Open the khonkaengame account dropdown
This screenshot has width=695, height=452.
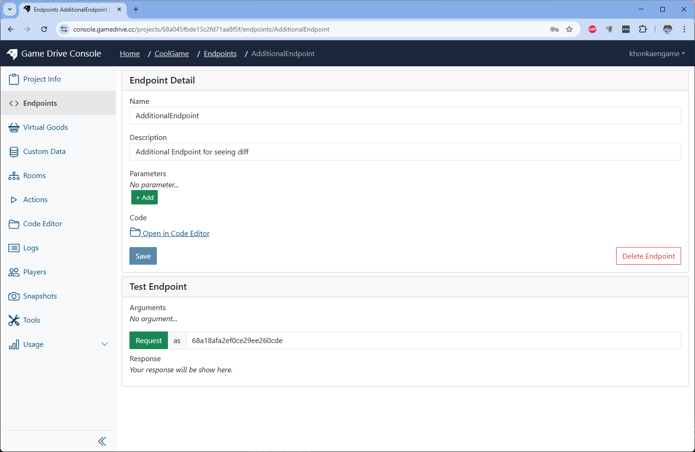point(656,53)
